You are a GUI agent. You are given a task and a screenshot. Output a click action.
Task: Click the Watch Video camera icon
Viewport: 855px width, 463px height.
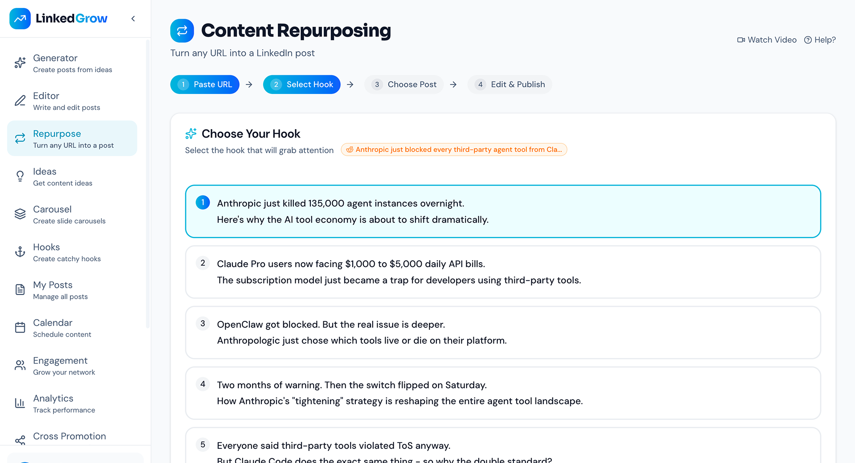point(741,40)
